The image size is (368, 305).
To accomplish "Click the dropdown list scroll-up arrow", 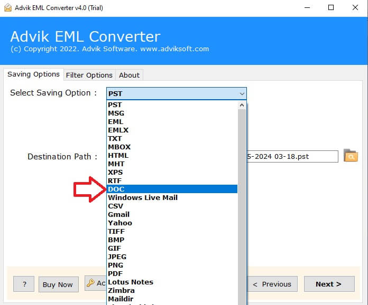I will 242,105.
